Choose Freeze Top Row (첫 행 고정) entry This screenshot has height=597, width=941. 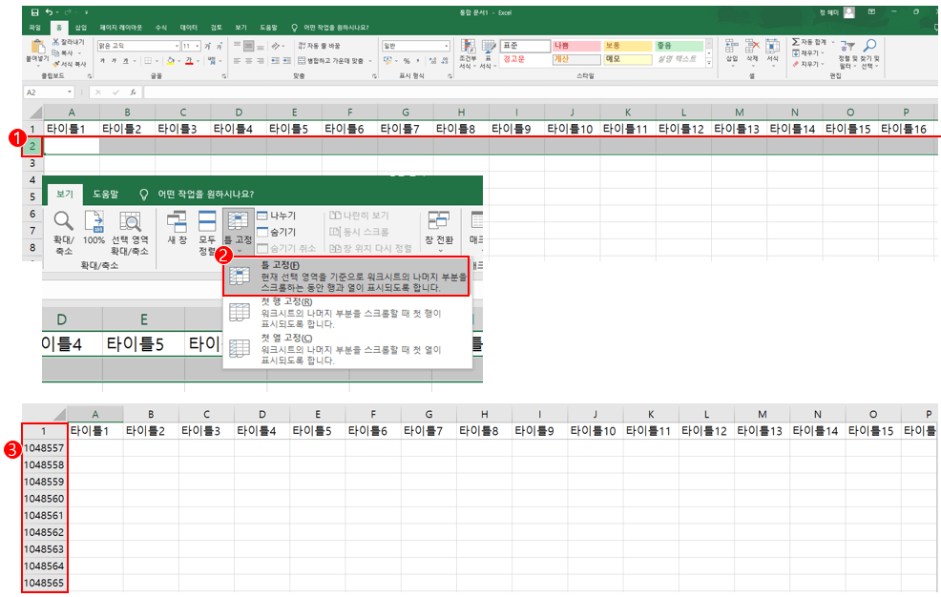[346, 312]
